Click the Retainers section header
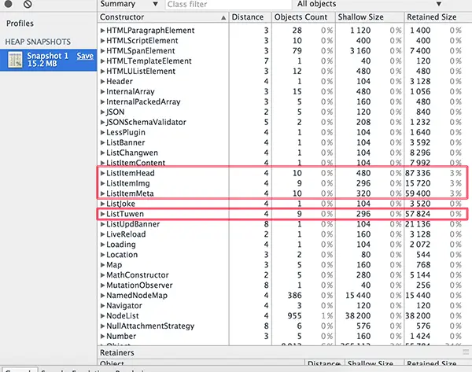 coord(117,352)
